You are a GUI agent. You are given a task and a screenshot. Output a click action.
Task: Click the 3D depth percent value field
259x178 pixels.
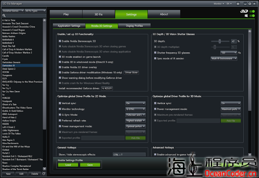click(234, 41)
